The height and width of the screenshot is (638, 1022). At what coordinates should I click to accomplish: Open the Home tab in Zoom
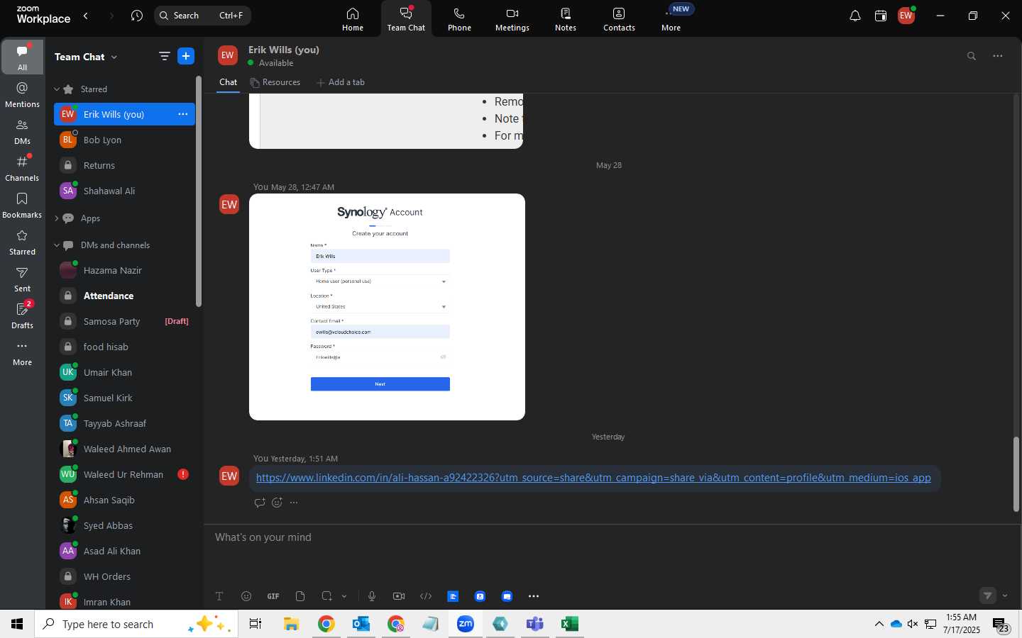pos(353,19)
